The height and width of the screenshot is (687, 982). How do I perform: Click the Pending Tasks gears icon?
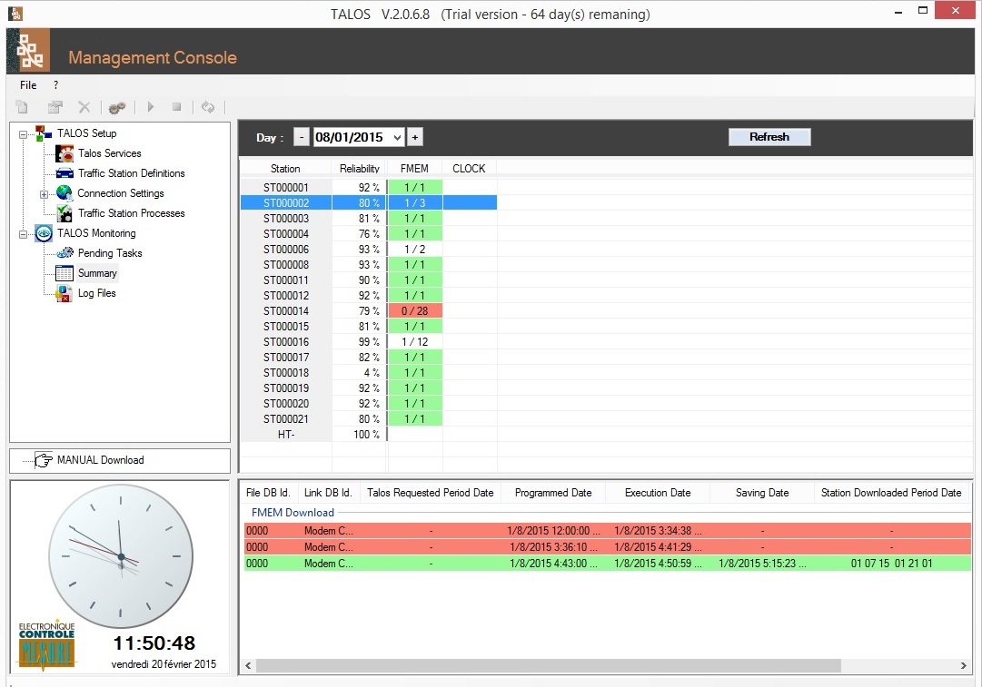(x=64, y=253)
